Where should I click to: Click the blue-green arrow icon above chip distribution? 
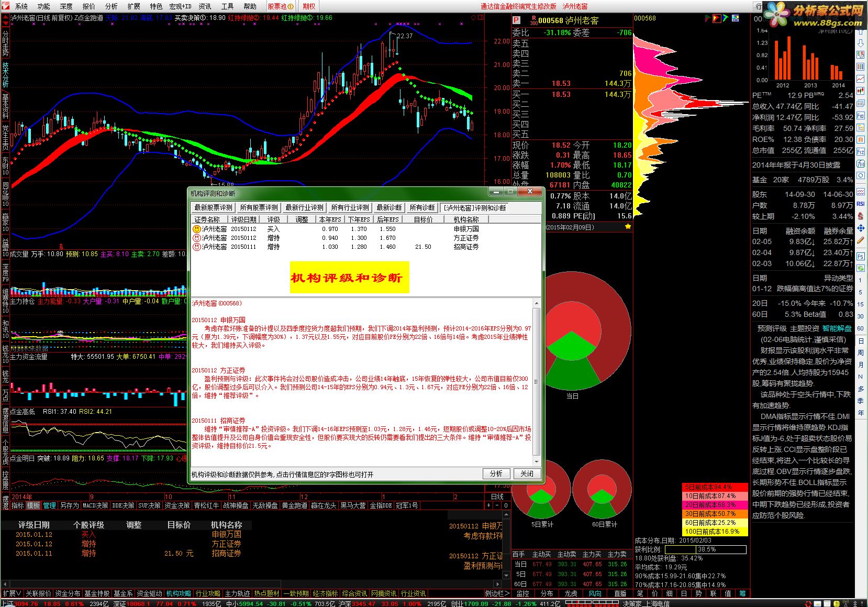(x=726, y=18)
